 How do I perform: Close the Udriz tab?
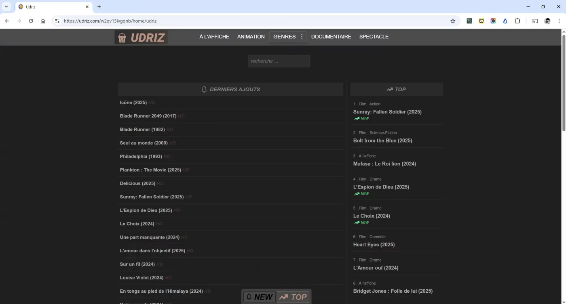coord(87,6)
